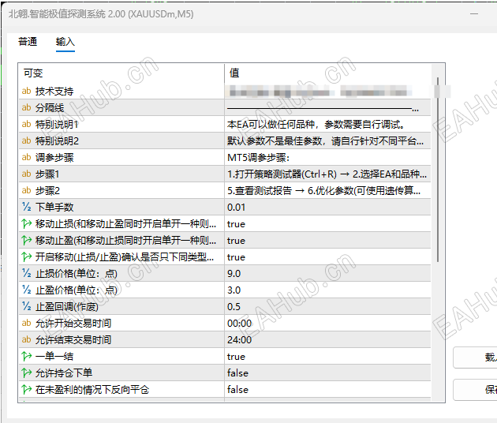Select the 下单手数 parameter name
This screenshot has width=497, height=423.
pyautogui.click(x=54, y=207)
